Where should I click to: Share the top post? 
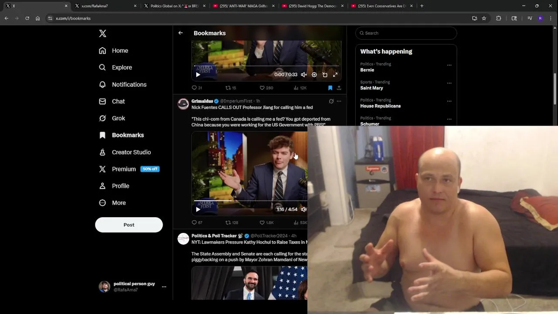[x=339, y=88]
